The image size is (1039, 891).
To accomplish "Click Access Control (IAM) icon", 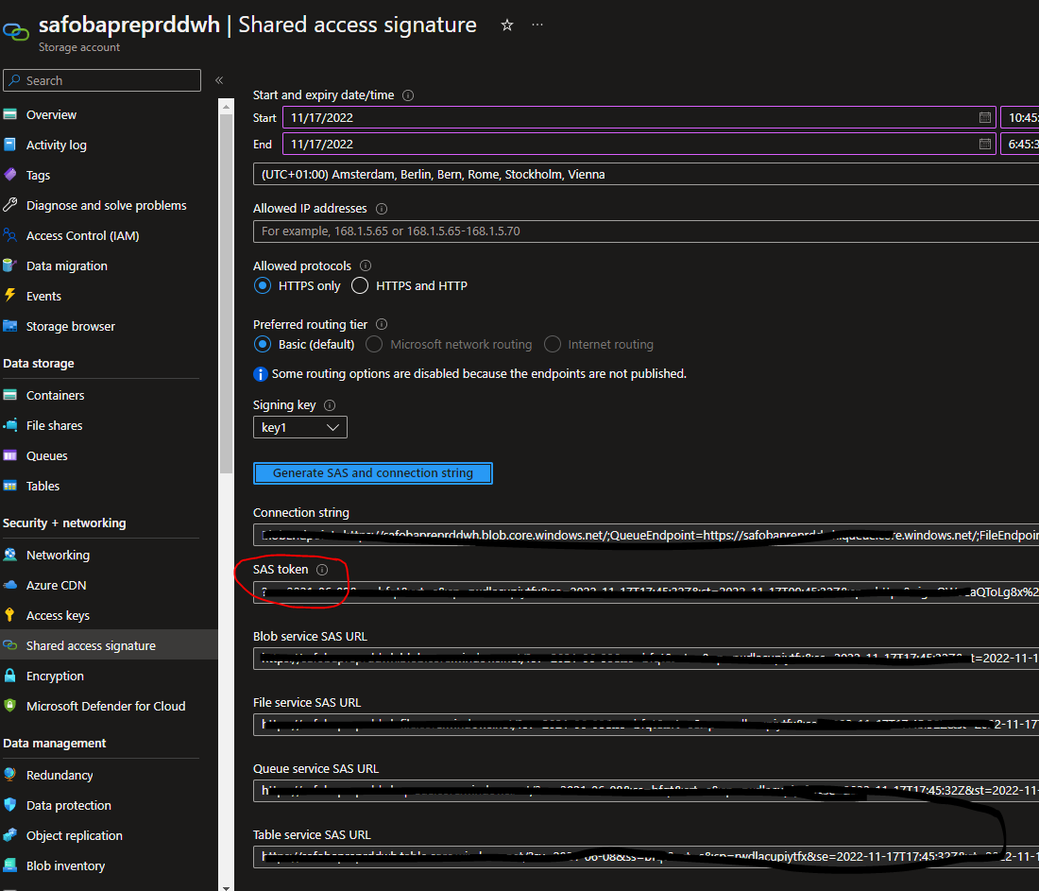I will coord(10,235).
